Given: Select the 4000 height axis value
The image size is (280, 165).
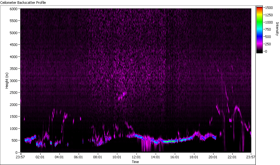Looking at the screenshot, I should point(13,57).
